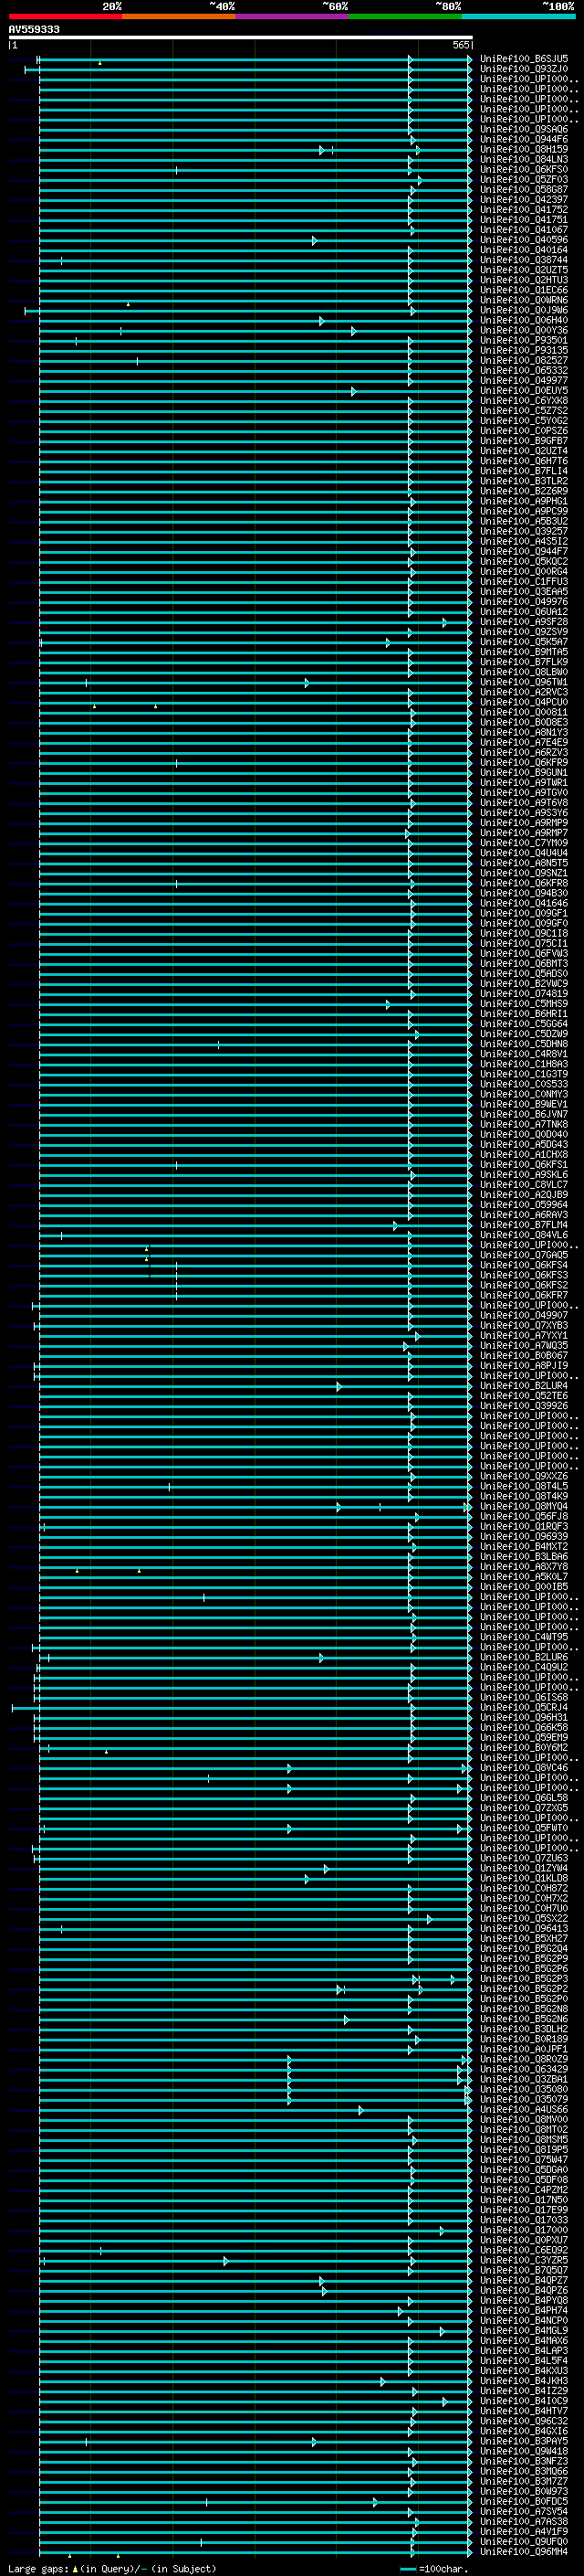Select the UniRef100_P93135 entry

pos(524,350)
